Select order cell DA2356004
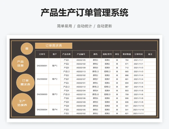Image resolution: width=169 pixels, height=129 pixels. (x=42, y=110)
